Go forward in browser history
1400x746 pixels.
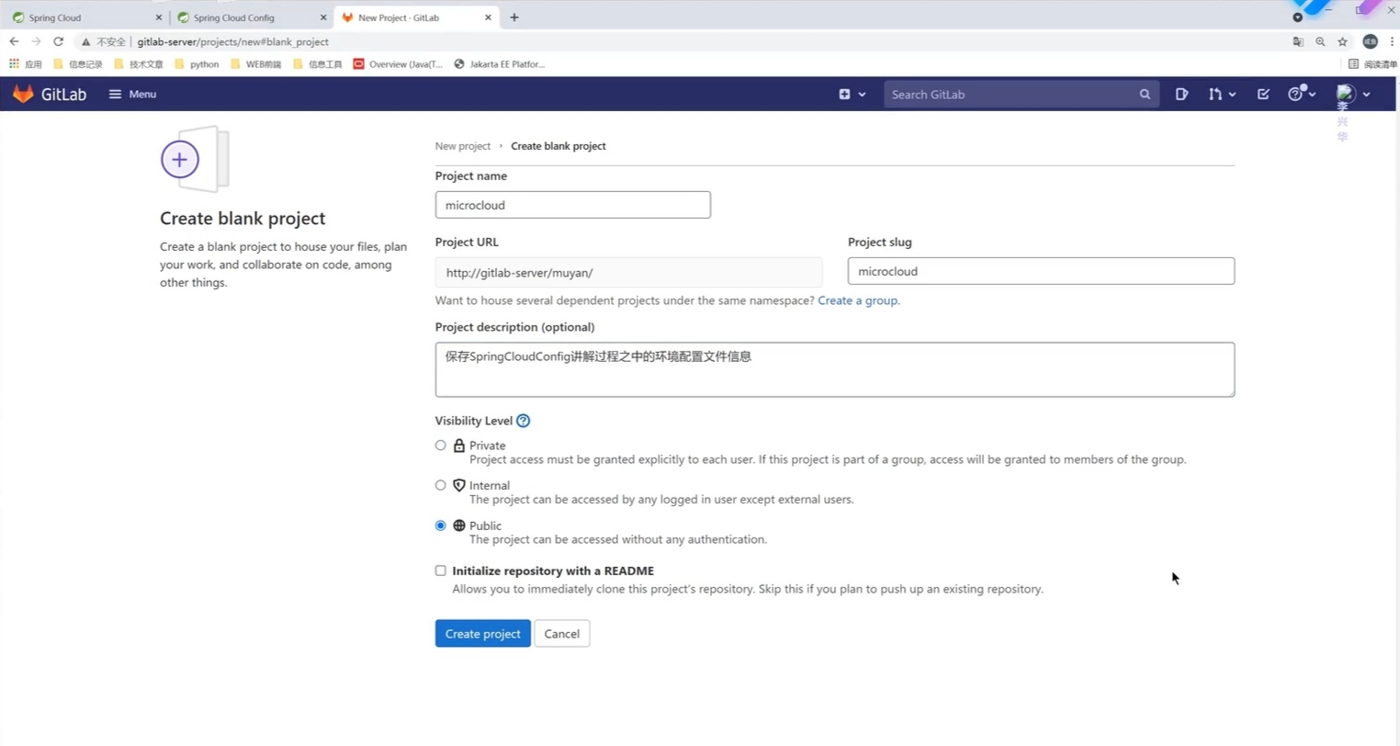point(36,41)
